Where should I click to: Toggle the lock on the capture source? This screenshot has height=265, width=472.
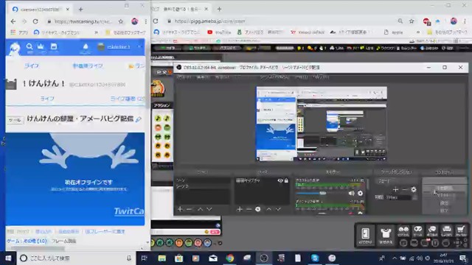(x=286, y=180)
